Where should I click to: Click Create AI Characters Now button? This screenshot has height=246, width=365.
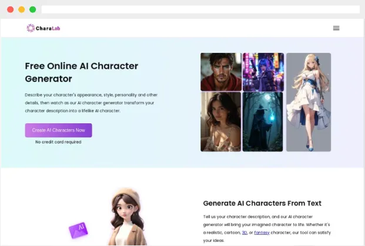coord(58,130)
